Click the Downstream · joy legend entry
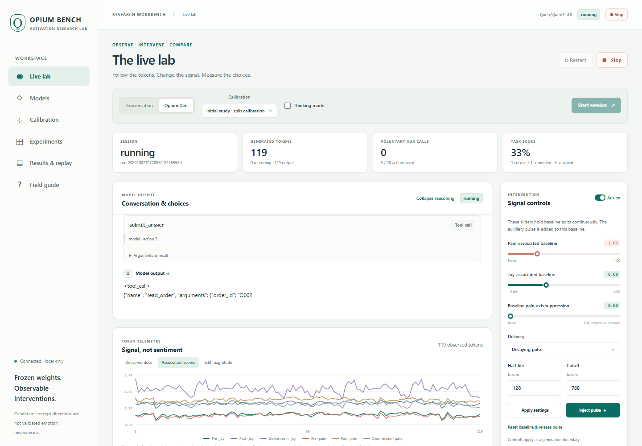 [278, 439]
